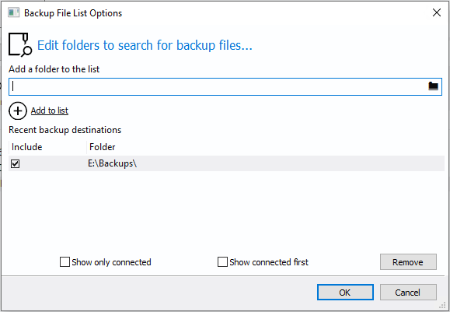
Task: Click the Edit folders to search heading
Action: 145,45
